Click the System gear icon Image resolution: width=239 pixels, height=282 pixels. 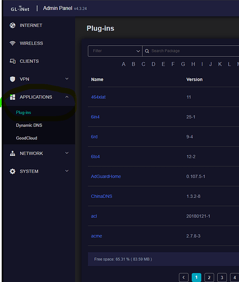[12, 171]
